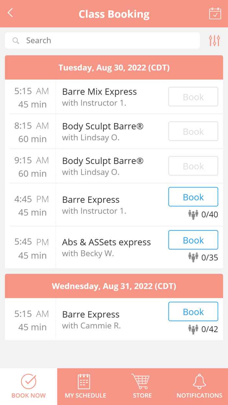Open the My Schedule clipboard icon
The width and height of the screenshot is (228, 405).
85,380
